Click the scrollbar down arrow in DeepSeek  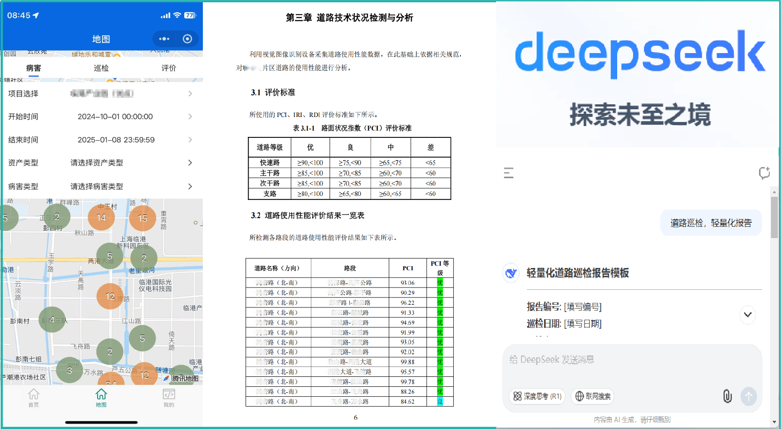[774, 422]
